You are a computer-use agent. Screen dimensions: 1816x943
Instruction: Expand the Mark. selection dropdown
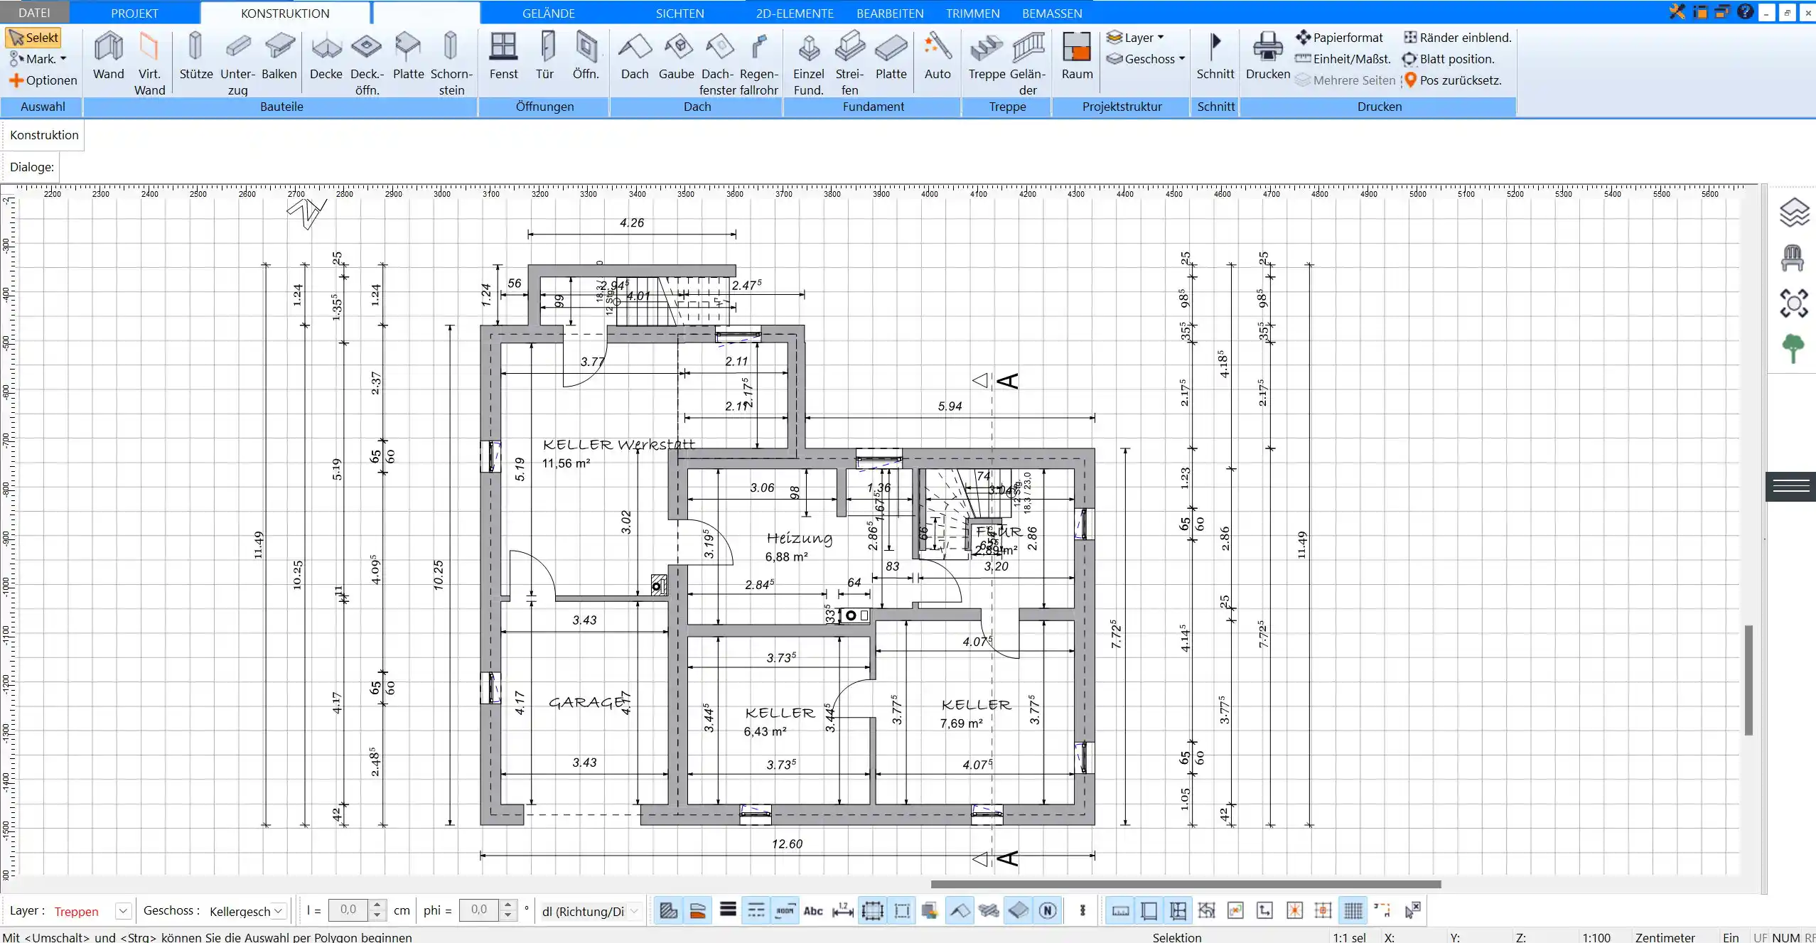(x=38, y=59)
